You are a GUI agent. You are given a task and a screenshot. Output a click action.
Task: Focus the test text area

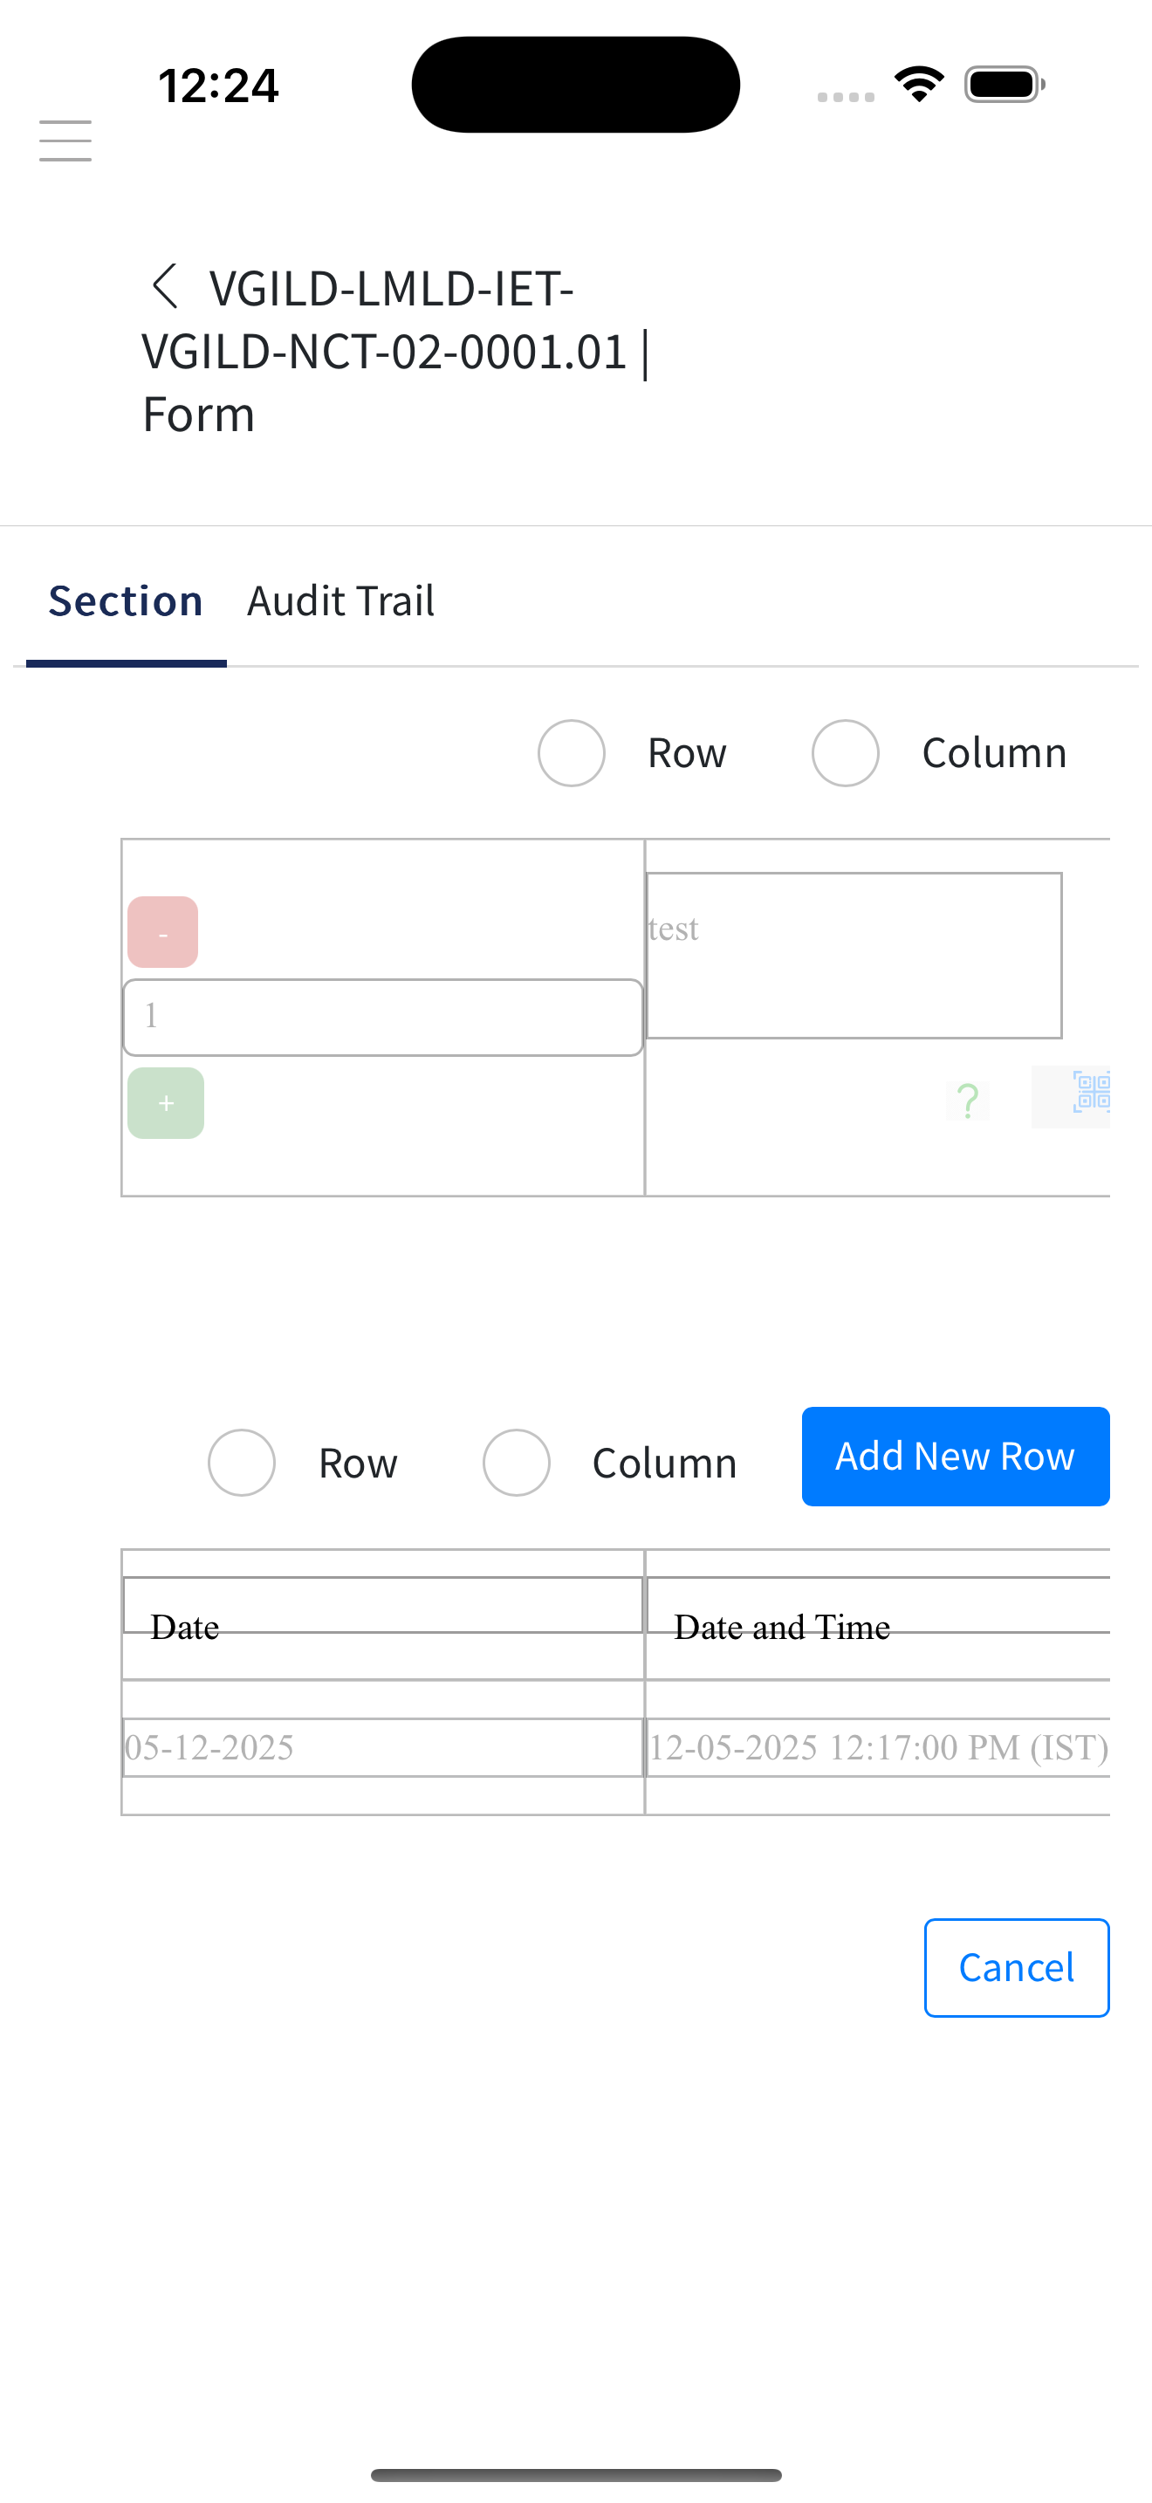pos(854,955)
